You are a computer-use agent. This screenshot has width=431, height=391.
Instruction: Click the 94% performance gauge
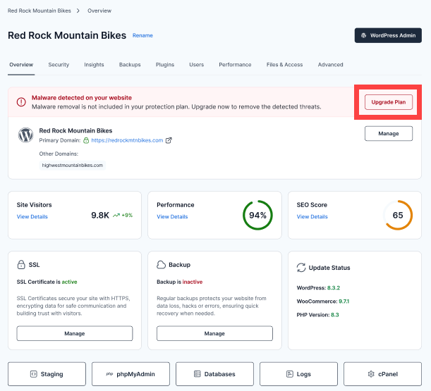point(257,216)
